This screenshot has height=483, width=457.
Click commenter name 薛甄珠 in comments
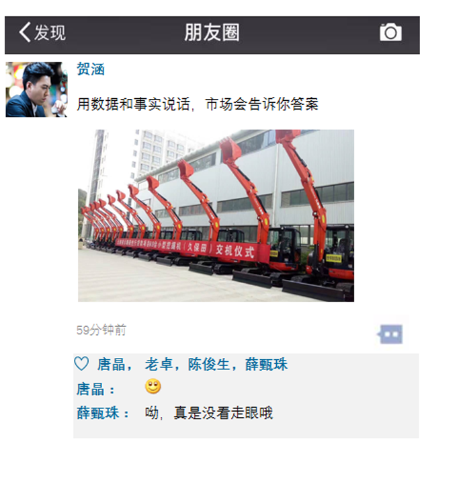pos(98,413)
